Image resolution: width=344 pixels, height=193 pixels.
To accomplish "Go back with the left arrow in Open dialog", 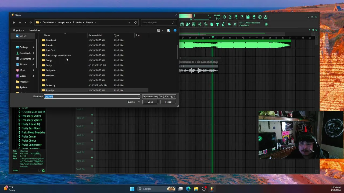I will click(x=14, y=23).
